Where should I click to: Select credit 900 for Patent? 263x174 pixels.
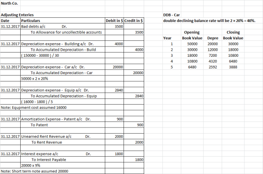coord(134,125)
